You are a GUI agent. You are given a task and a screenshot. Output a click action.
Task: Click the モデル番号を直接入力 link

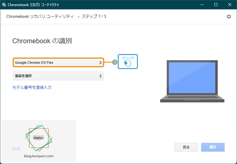click(32, 87)
